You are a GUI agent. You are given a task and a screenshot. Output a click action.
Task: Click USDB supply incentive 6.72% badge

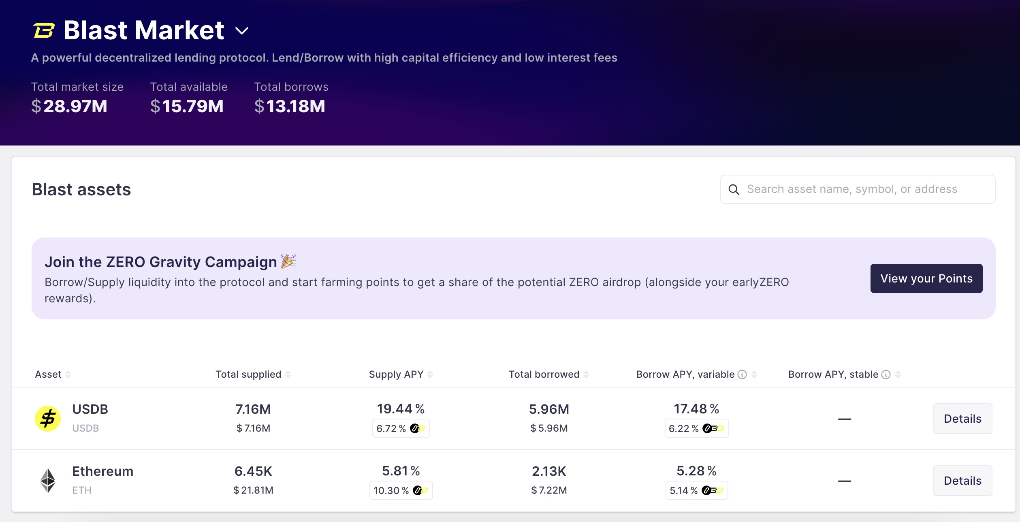tap(401, 428)
